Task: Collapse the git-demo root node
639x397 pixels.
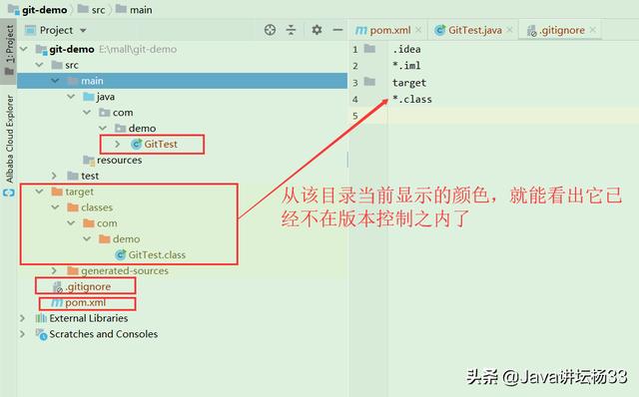Action: [24, 49]
